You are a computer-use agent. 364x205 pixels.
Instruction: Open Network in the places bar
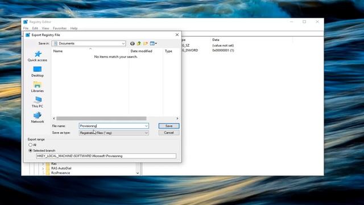point(38,118)
